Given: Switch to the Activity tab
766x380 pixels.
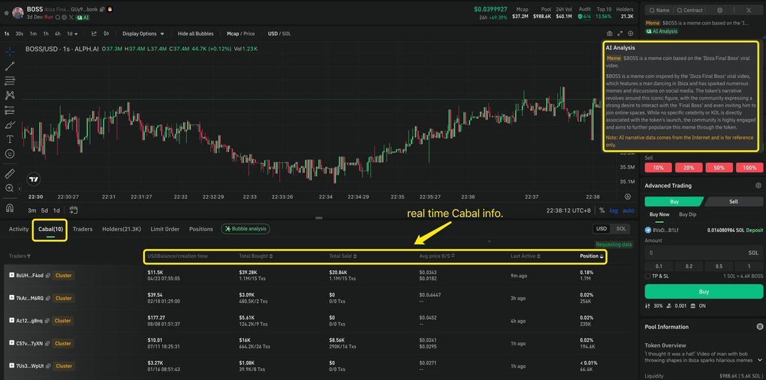Looking at the screenshot, I should tap(19, 229).
